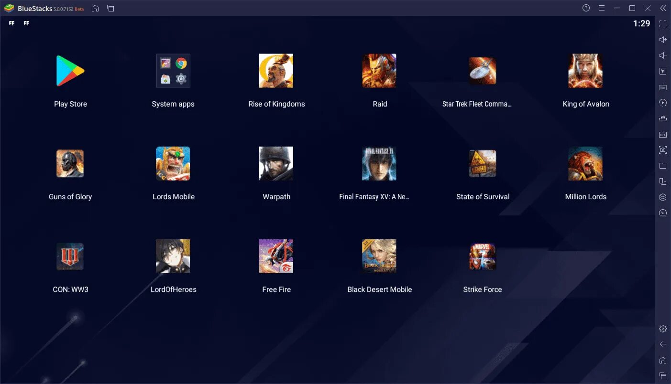This screenshot has height=384, width=671.
Task: Click the home icon in the title bar
Action: coord(95,8)
